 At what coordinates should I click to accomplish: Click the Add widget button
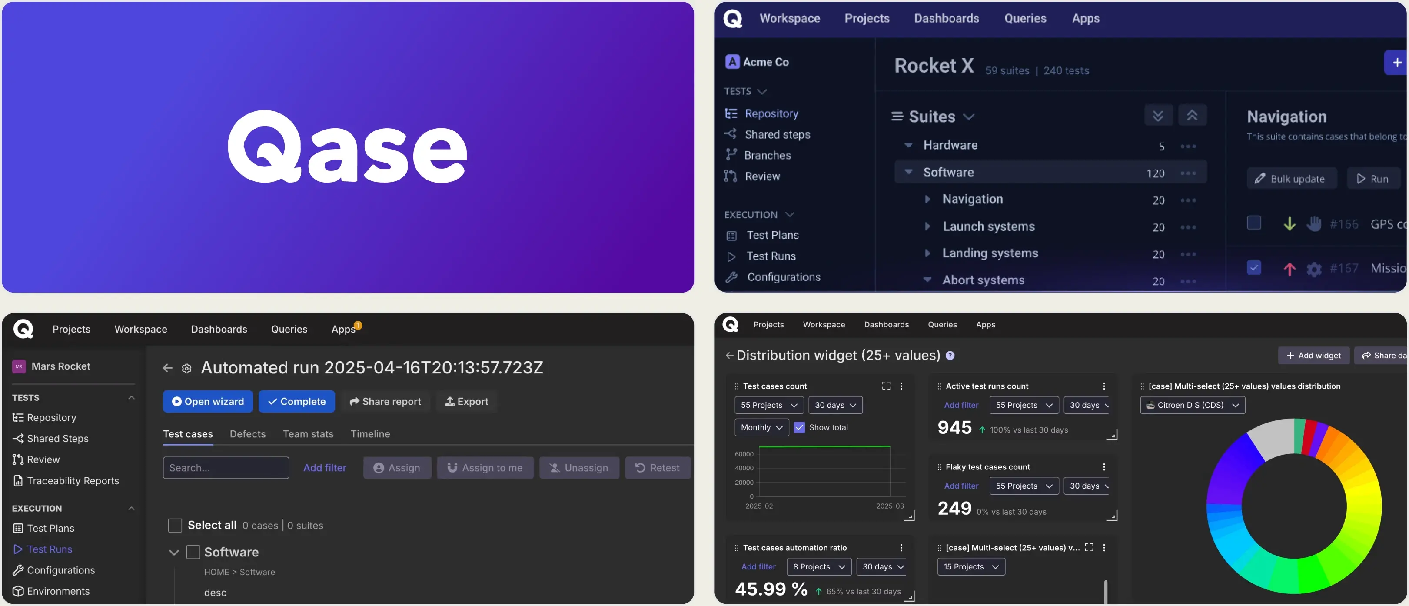1313,356
